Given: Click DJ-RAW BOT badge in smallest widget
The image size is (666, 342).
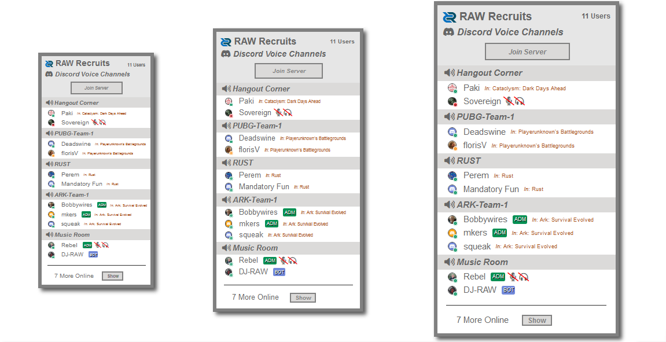Looking at the screenshot, I should coord(93,255).
